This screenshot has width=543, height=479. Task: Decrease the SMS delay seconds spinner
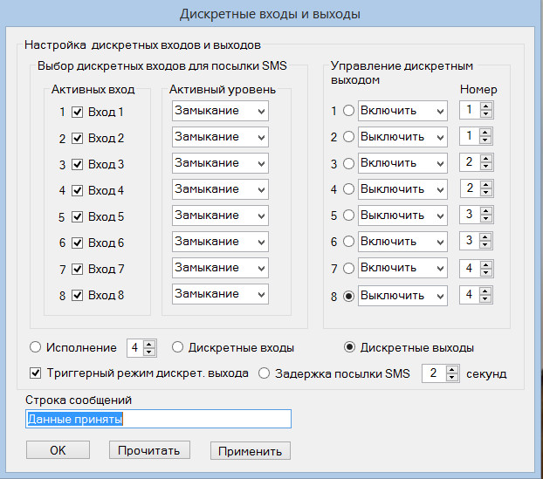[452, 377]
